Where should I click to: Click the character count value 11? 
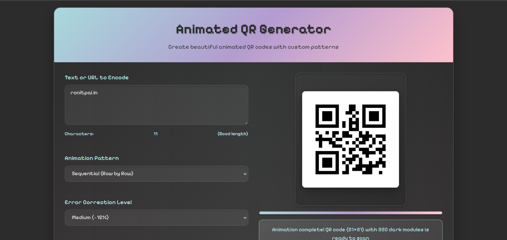point(155,134)
